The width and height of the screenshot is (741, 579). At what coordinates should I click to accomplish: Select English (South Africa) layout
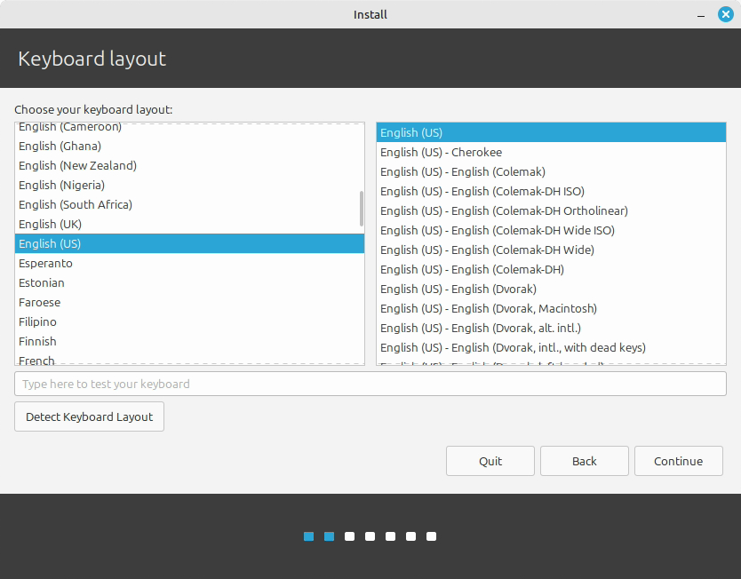[76, 204]
